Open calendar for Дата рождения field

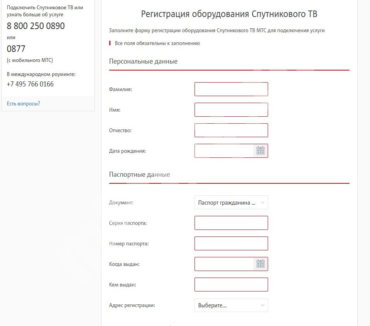tap(260, 151)
